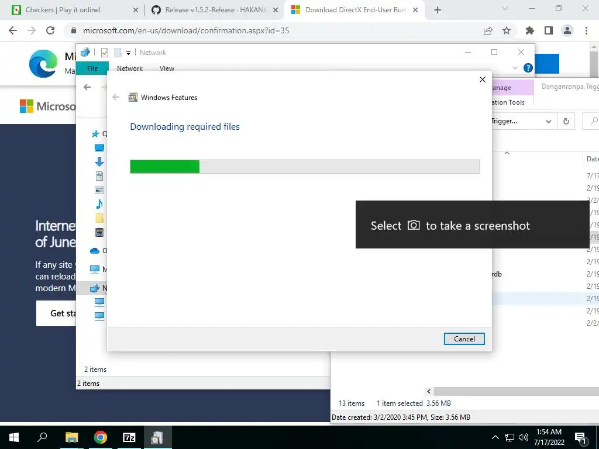Close the GitHub Release tab

click(x=276, y=11)
